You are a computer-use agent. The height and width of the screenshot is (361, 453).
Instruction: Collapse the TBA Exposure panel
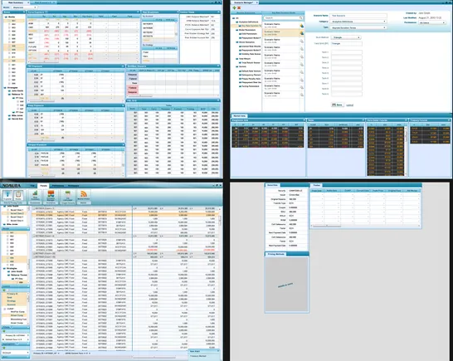coord(123,66)
